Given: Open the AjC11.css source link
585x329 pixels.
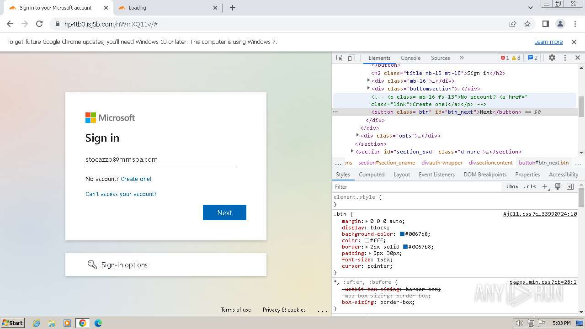Looking at the screenshot, I should pos(540,214).
